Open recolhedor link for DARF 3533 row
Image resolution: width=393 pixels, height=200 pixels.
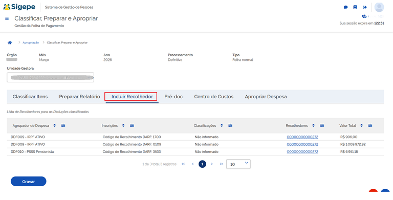coord(302,151)
